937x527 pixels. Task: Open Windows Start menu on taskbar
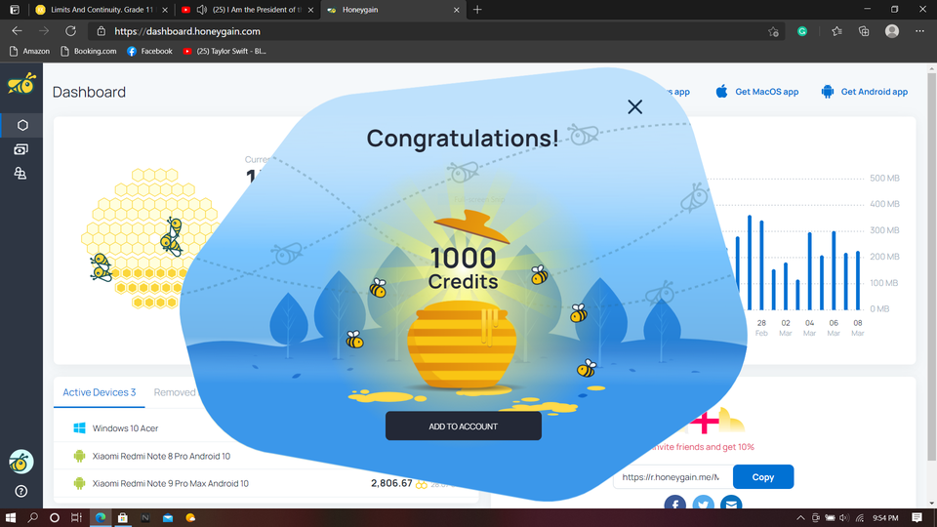coord(11,517)
